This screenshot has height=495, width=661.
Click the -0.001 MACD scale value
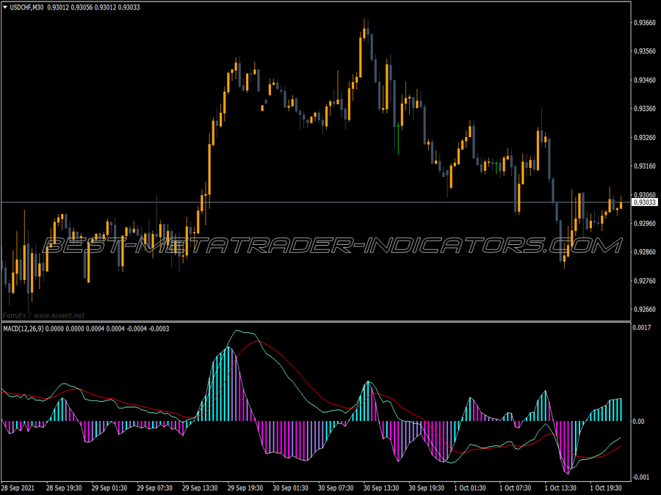(x=641, y=477)
